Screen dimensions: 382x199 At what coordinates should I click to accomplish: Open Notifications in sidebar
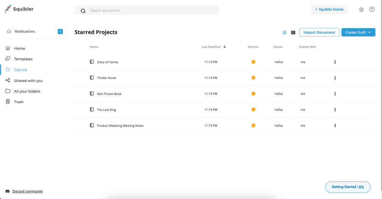pos(24,31)
